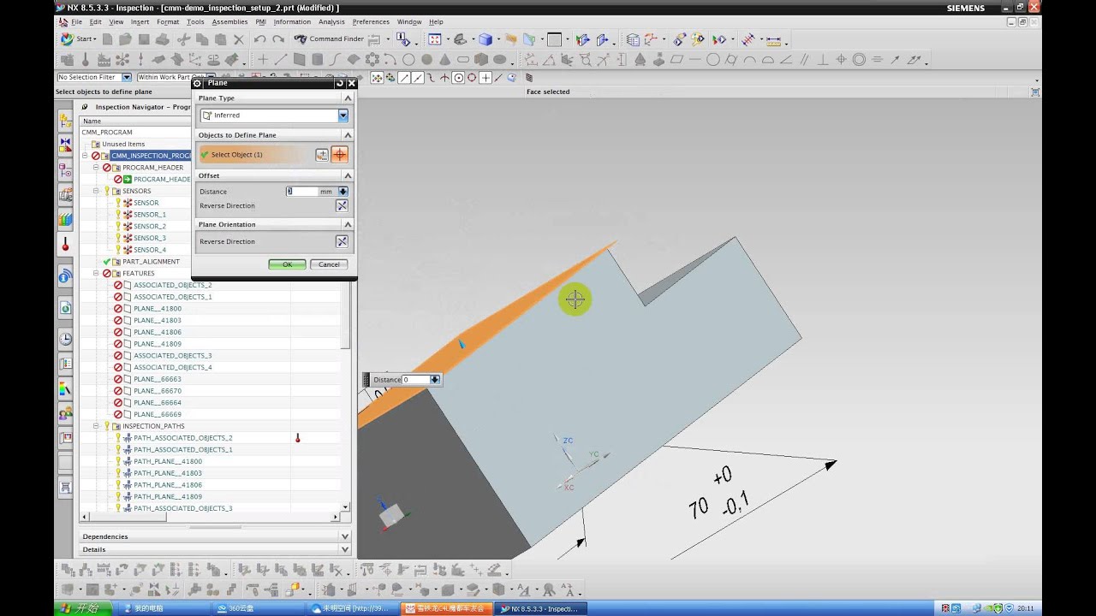Collapse the Plane Type section

348,98
